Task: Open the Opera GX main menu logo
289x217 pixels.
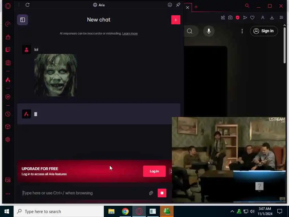Action: [8, 6]
